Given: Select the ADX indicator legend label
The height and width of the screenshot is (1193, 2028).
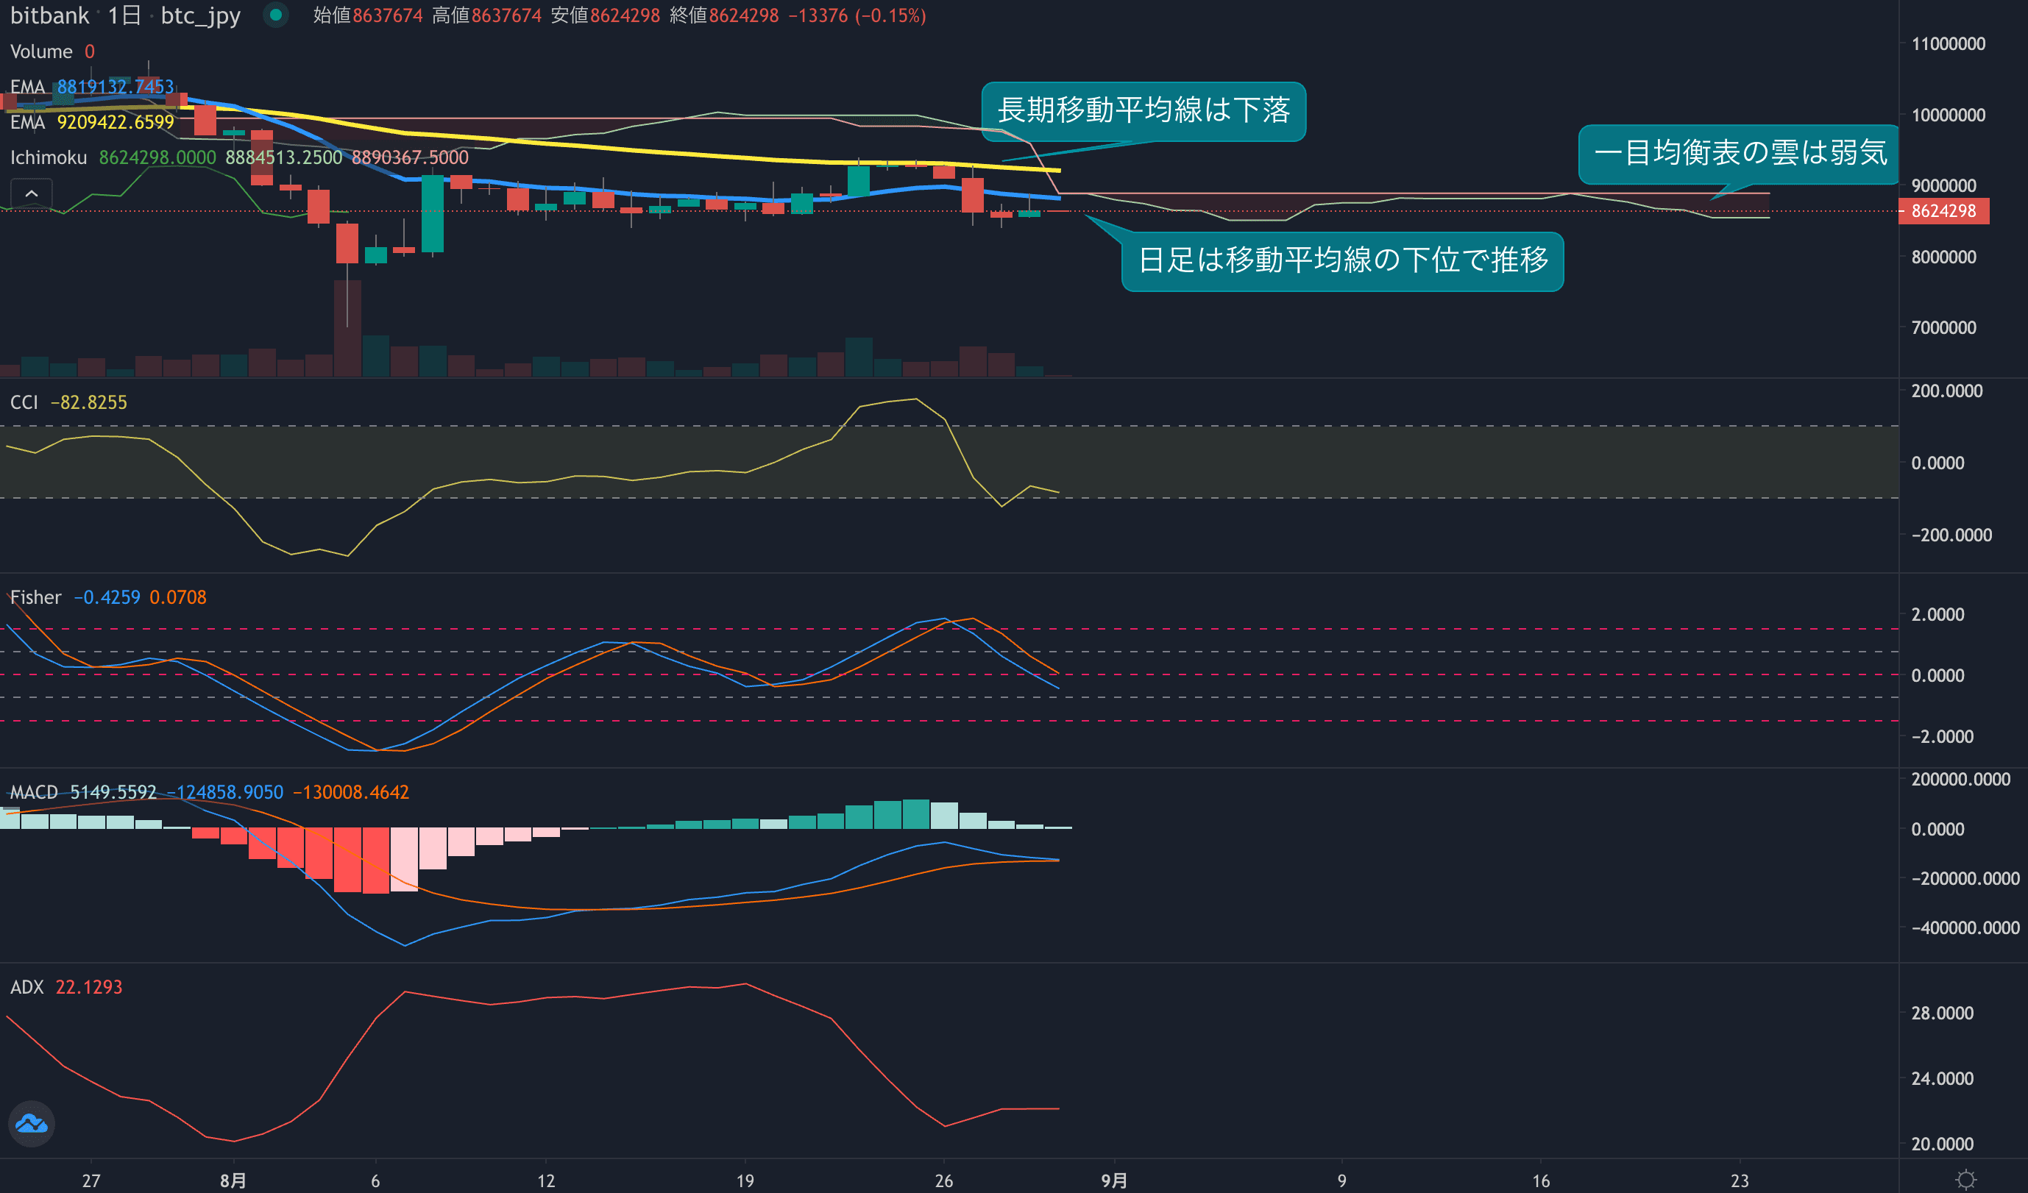Looking at the screenshot, I should tap(26, 987).
